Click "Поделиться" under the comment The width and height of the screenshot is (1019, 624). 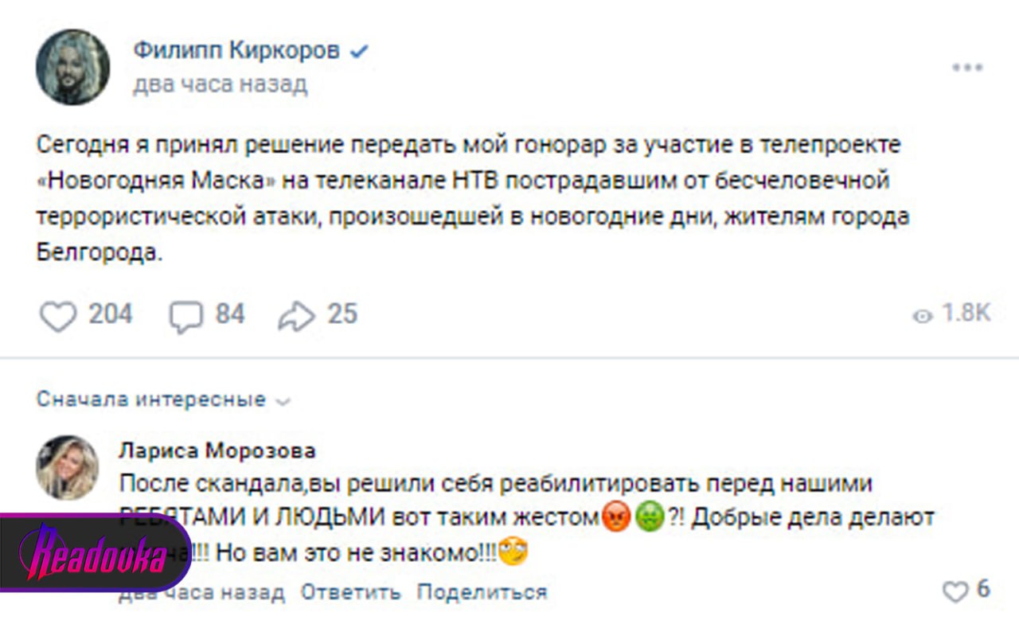[x=482, y=592]
